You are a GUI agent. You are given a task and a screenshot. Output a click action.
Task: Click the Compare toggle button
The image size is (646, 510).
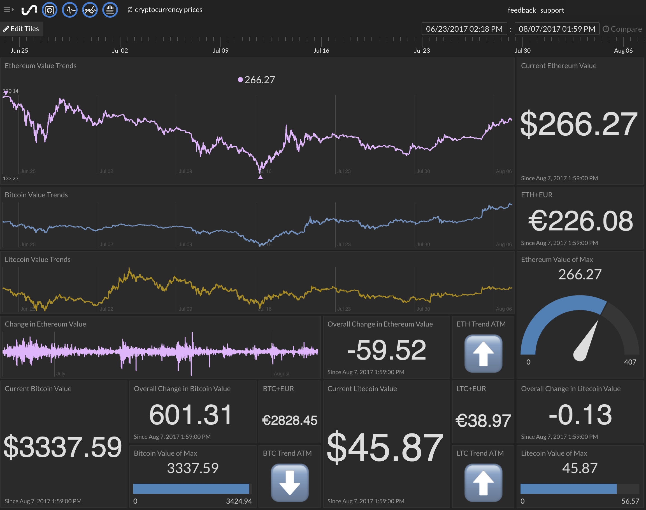pyautogui.click(x=622, y=28)
